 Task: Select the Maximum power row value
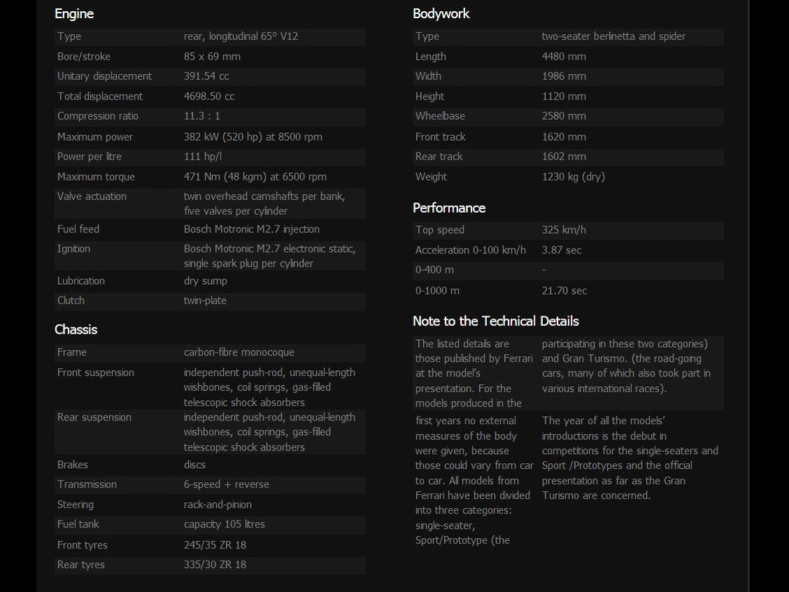pyautogui.click(x=253, y=137)
